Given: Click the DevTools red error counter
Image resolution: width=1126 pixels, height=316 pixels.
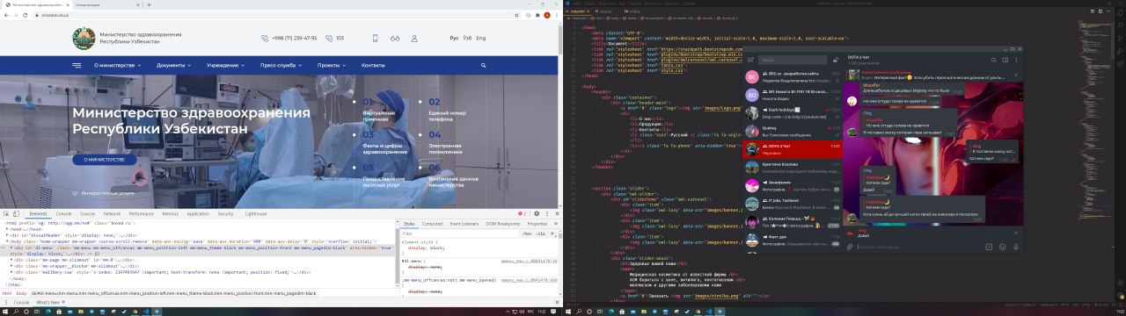Looking at the screenshot, I should (523, 213).
